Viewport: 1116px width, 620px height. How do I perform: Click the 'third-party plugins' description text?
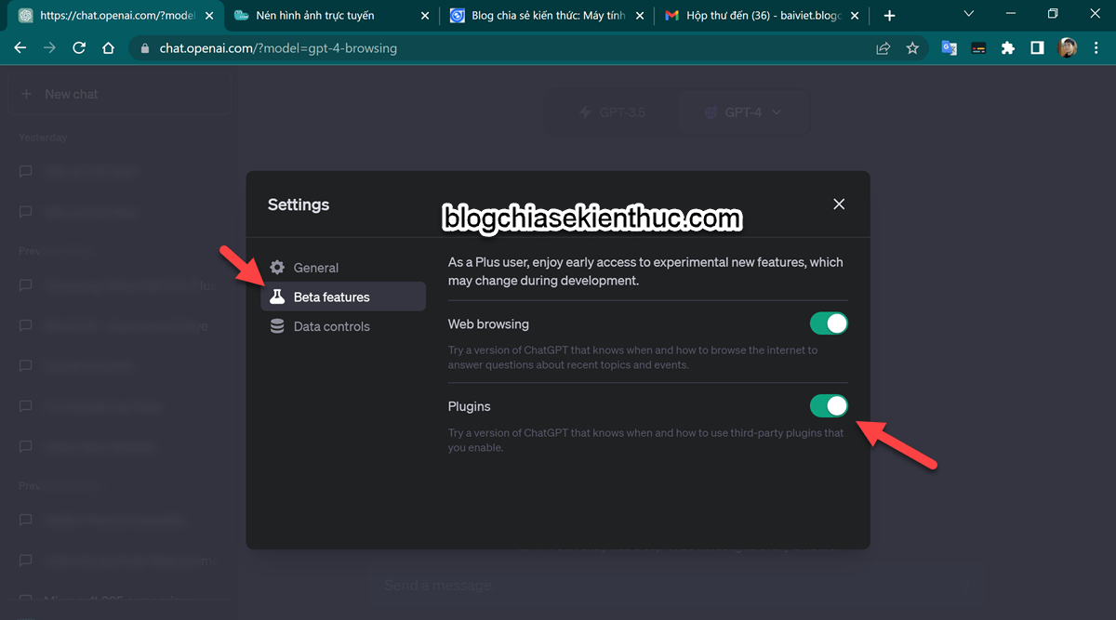[x=646, y=440]
